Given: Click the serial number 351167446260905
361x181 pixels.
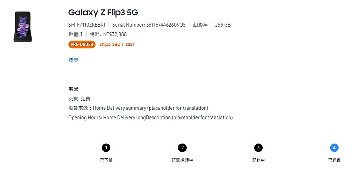Looking at the screenshot, I should pyautogui.click(x=166, y=25).
